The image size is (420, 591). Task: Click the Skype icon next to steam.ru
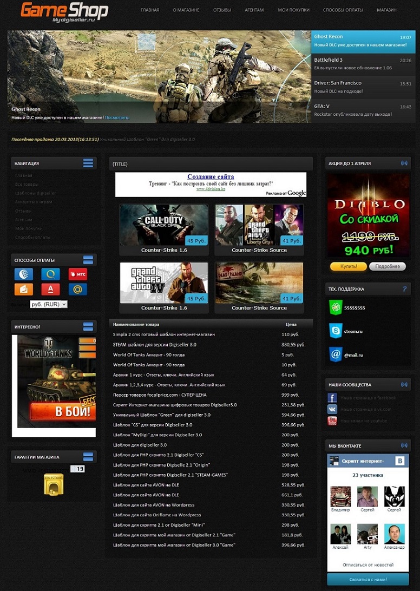(x=335, y=331)
